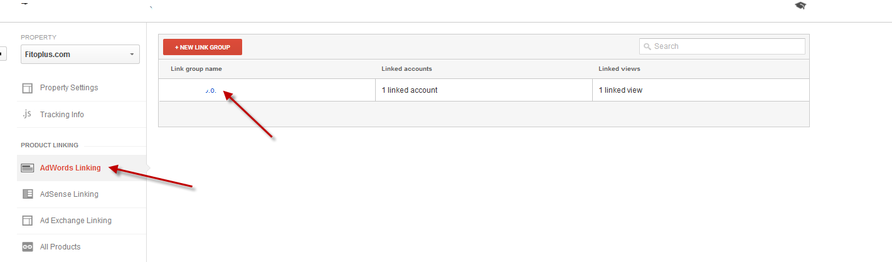This screenshot has height=262, width=892.
Task: Go to AdSense Linking text label
Action: pyautogui.click(x=69, y=194)
